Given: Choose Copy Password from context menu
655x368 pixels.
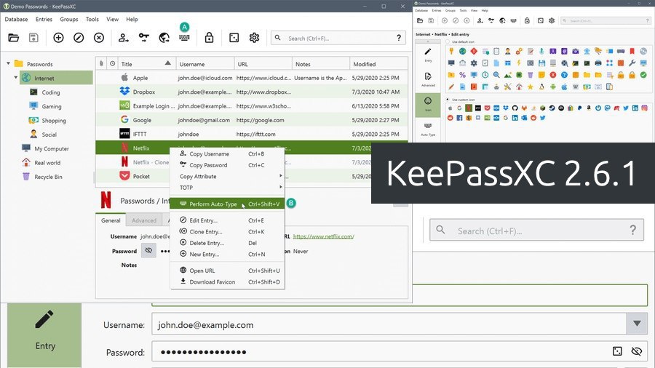Looking at the screenshot, I should pyautogui.click(x=228, y=165).
